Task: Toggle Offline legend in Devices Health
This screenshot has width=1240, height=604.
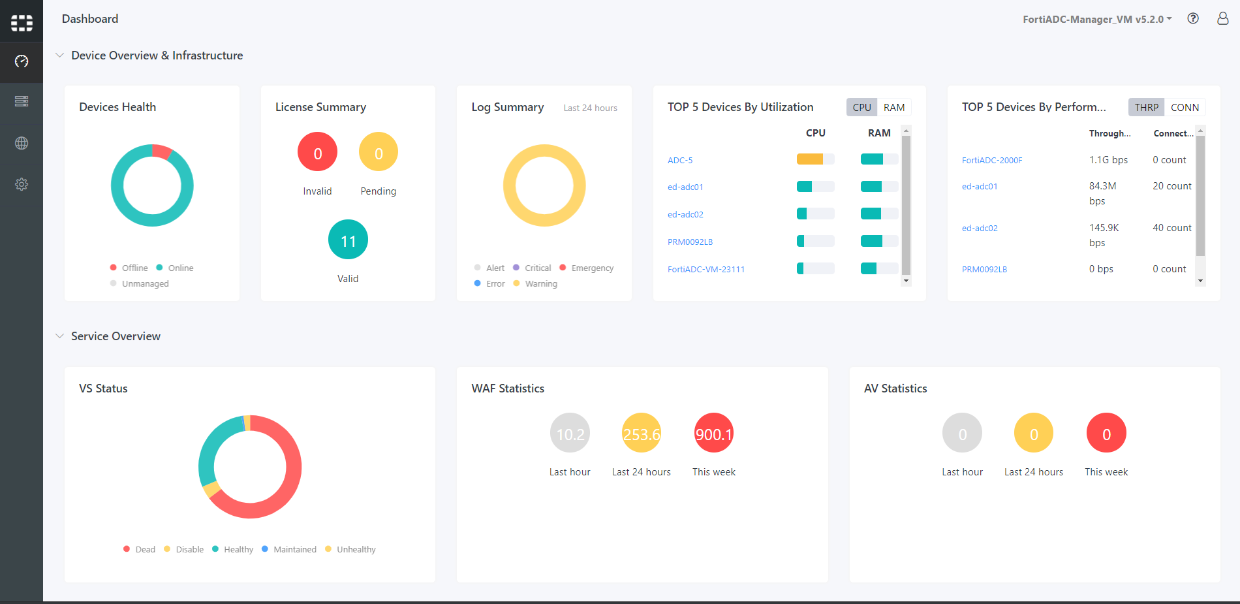Action: point(129,268)
